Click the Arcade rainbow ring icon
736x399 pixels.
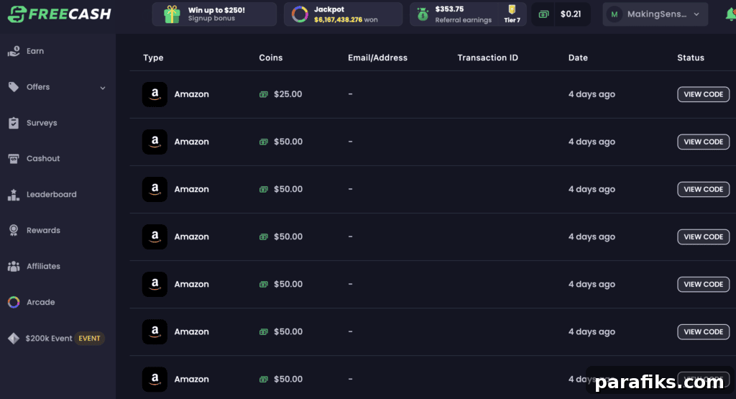[14, 302]
